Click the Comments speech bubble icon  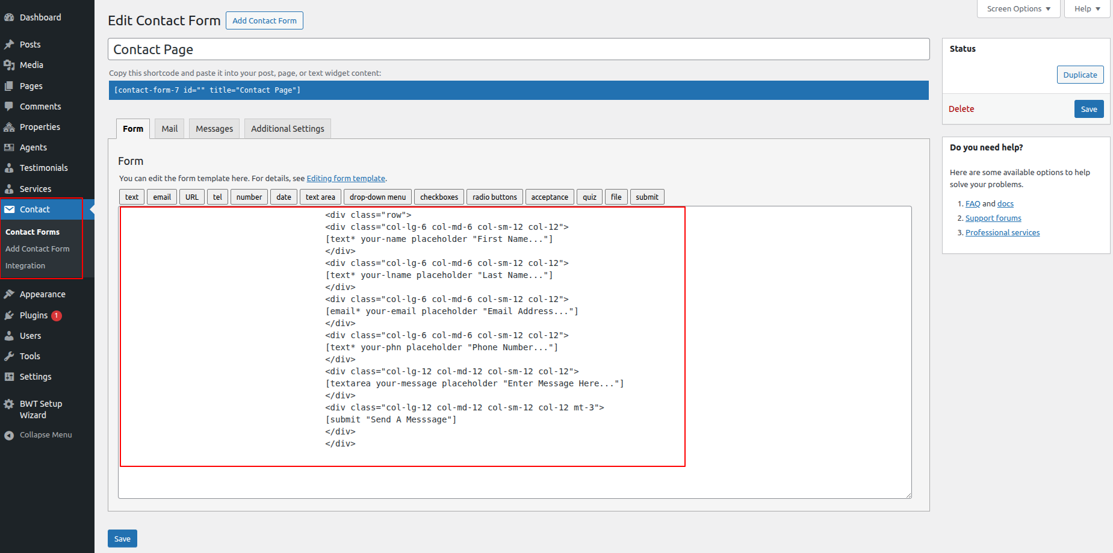[x=9, y=107]
